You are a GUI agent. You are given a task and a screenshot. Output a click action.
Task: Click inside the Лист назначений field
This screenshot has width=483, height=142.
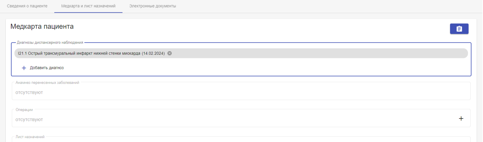[241, 139]
